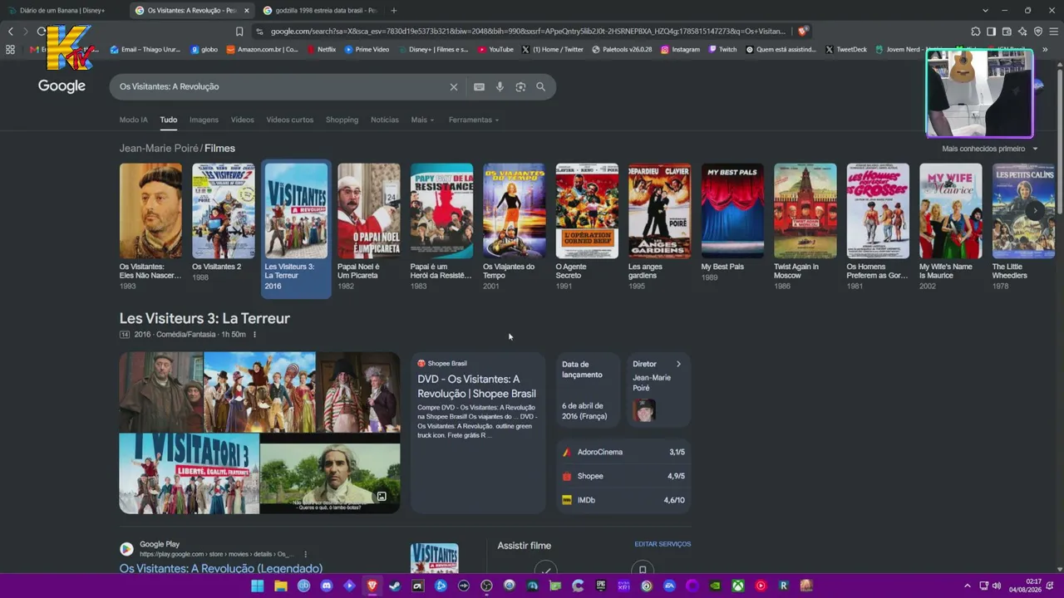The width and height of the screenshot is (1064, 598).
Task: Click the EDITAR SERVIÇOS link
Action: click(x=663, y=544)
